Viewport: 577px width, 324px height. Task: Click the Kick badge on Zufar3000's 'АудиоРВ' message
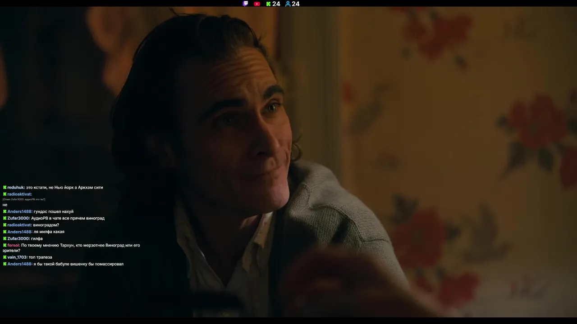coord(5,218)
